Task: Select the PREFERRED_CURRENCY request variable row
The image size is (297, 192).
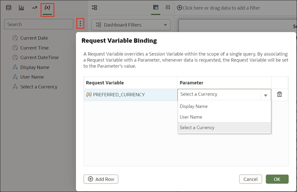Action: point(131,94)
